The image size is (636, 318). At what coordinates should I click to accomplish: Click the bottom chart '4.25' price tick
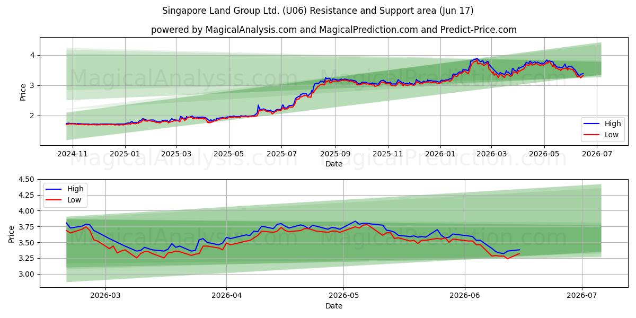tap(28, 195)
